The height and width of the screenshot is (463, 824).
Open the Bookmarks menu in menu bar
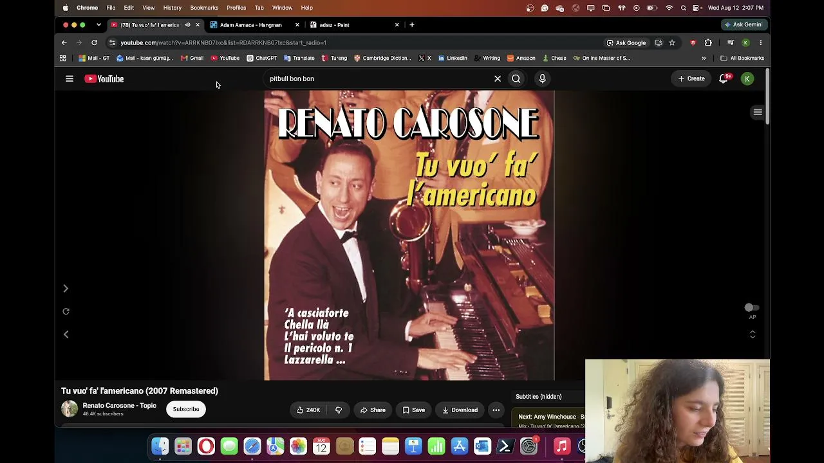[204, 8]
